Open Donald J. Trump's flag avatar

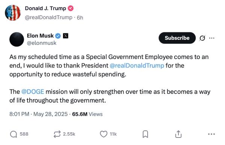(x=13, y=13)
